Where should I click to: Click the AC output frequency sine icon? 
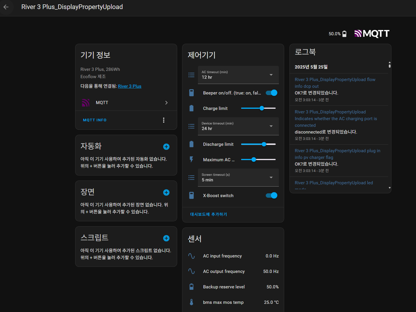[191, 271]
